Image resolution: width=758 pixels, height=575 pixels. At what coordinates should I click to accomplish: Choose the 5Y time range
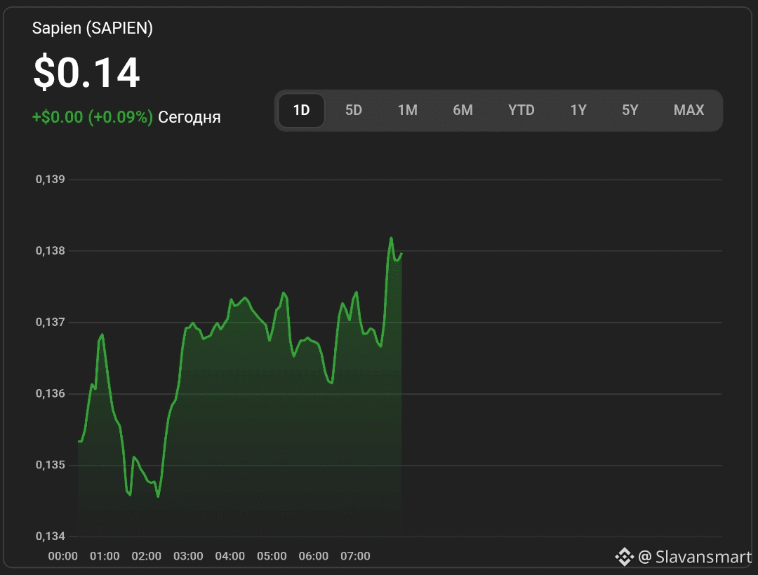pos(630,110)
